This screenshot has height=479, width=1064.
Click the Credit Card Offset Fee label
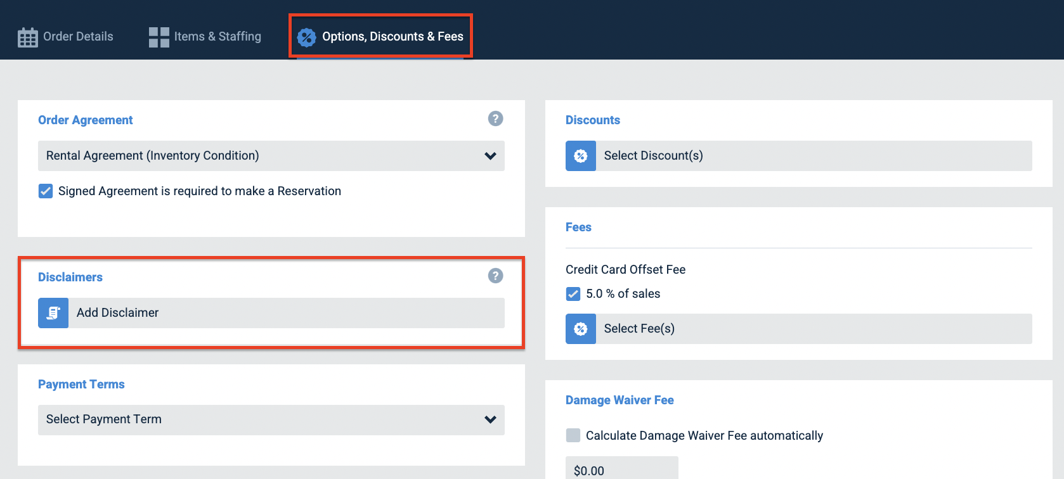tap(626, 269)
